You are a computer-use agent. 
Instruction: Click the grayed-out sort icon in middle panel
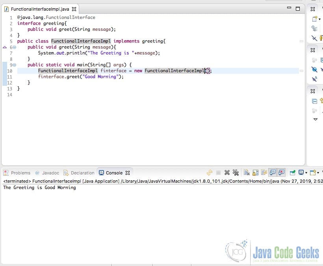[314, 60]
